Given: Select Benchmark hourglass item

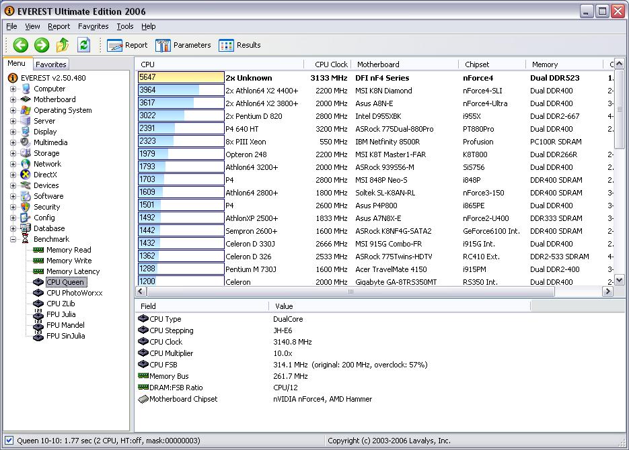Looking at the screenshot, I should point(26,239).
